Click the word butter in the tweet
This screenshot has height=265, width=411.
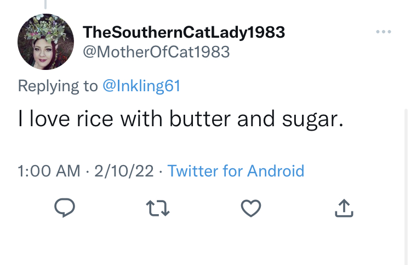pos(200,119)
